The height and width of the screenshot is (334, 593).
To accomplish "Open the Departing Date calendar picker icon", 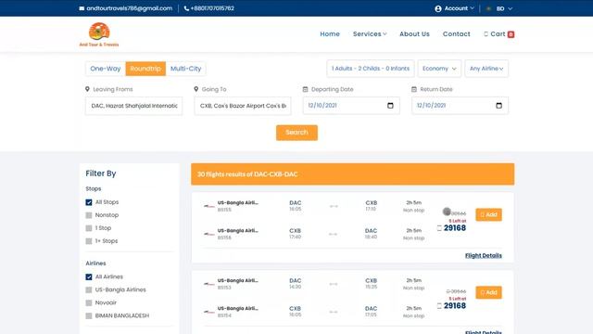I will point(390,106).
